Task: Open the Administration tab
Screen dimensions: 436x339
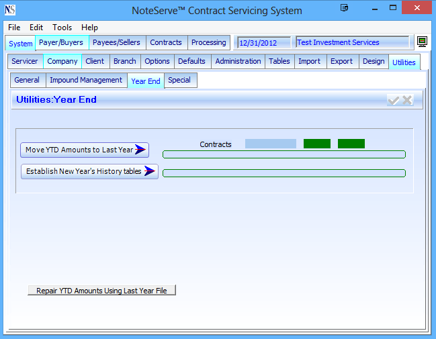Action: click(238, 62)
